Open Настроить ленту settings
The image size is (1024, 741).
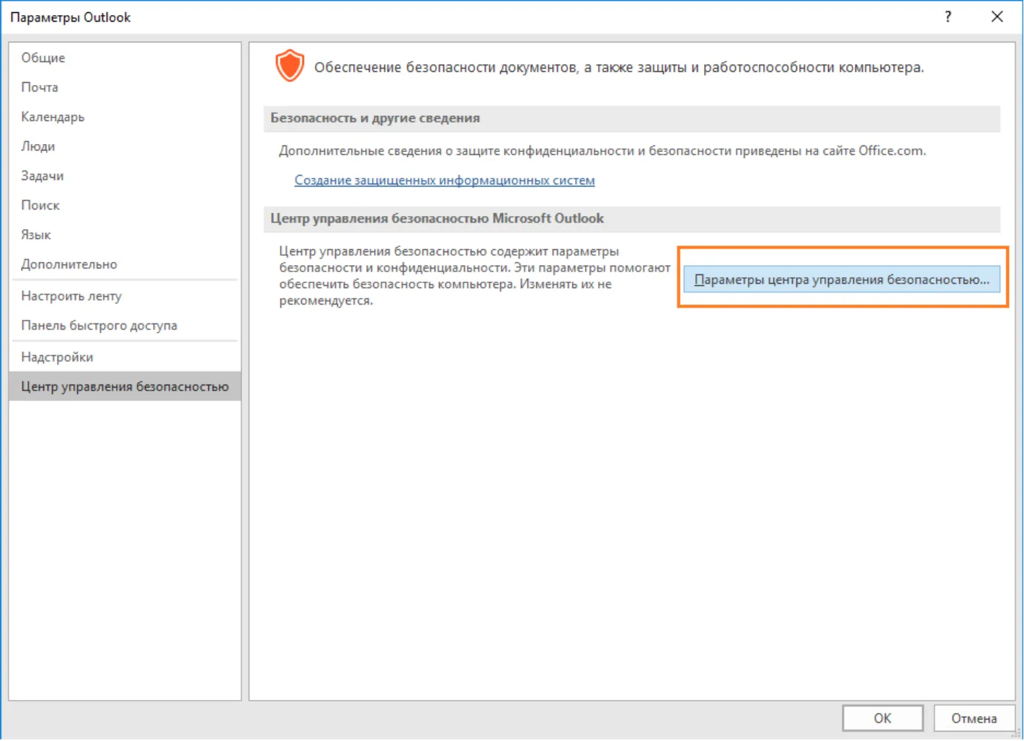tap(125, 296)
